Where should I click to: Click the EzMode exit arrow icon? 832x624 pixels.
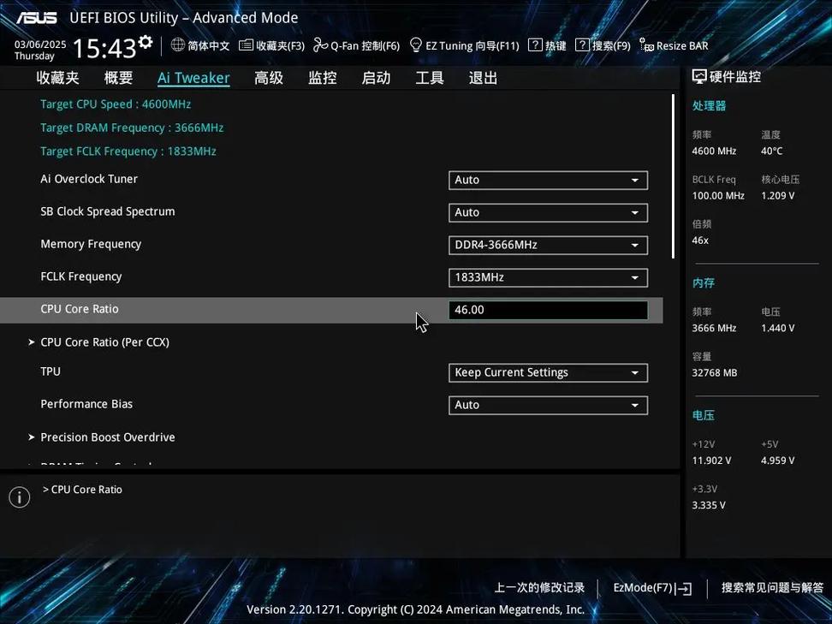[x=685, y=588]
